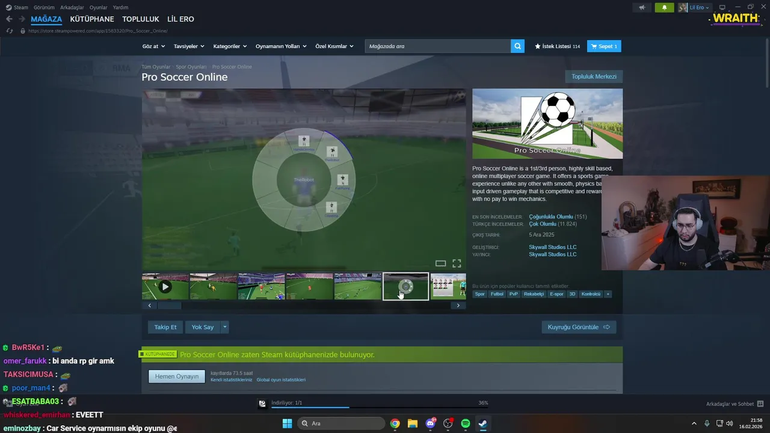Expand the Oynamanın Yolları dropdown
The image size is (770, 433).
click(281, 46)
